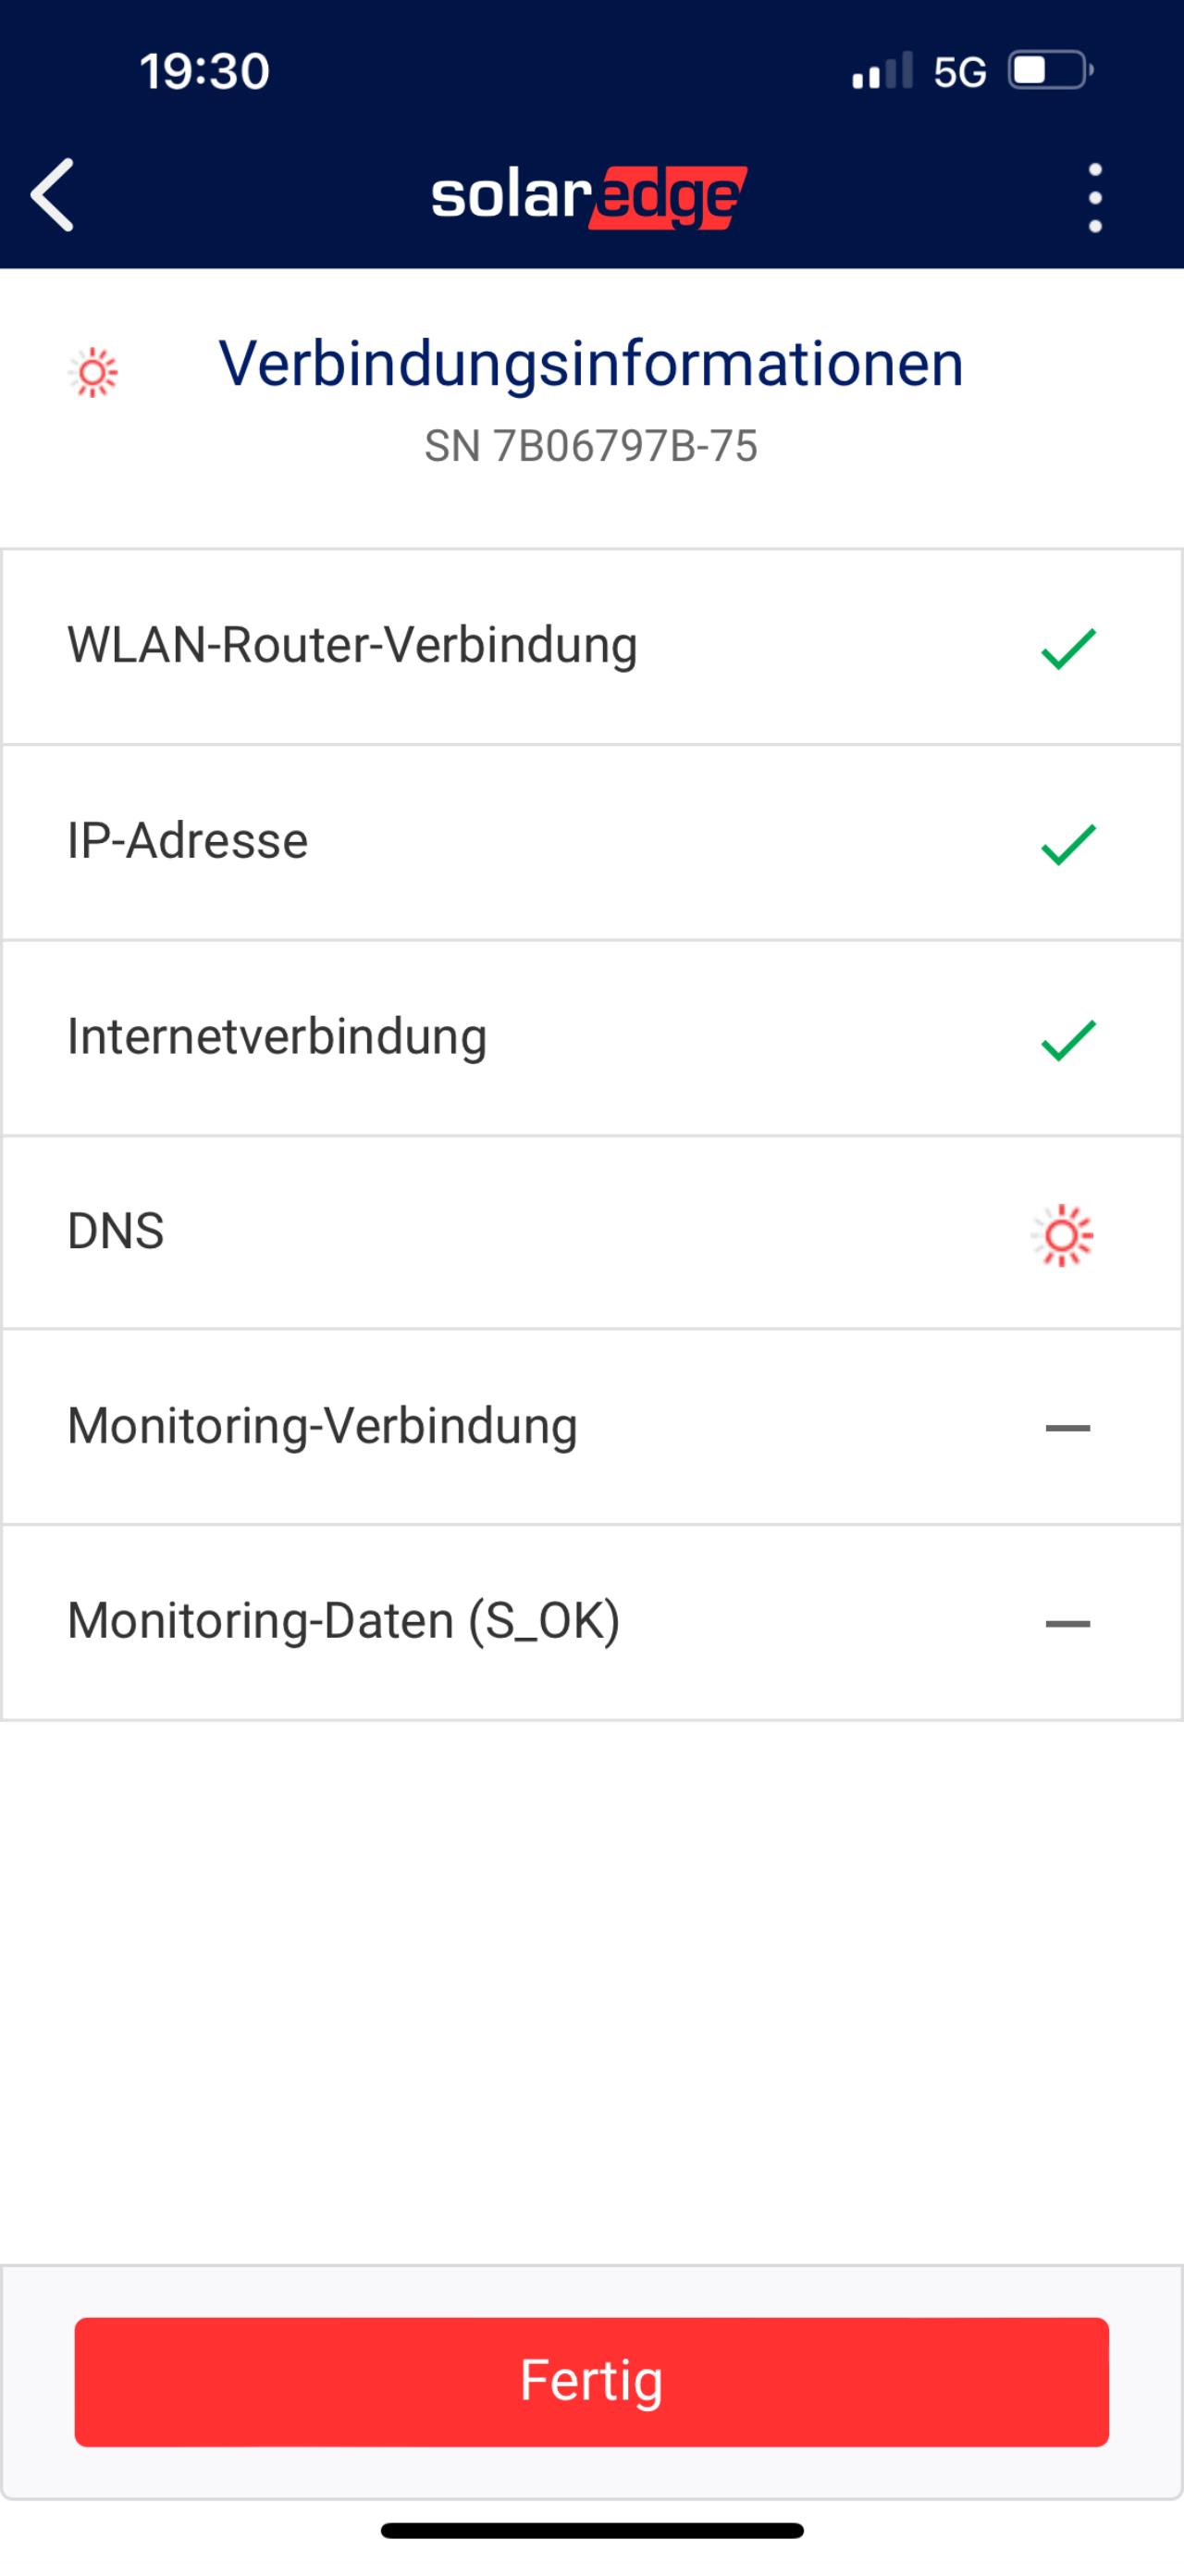This screenshot has width=1184, height=2564.
Task: Tap the red Fertig button
Action: (592, 2381)
